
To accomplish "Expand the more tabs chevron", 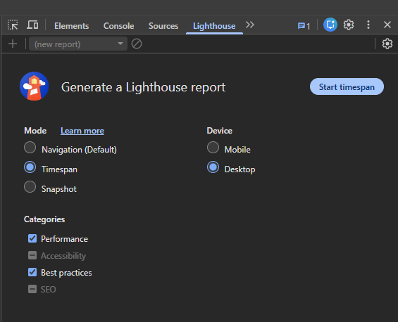I will pos(250,25).
